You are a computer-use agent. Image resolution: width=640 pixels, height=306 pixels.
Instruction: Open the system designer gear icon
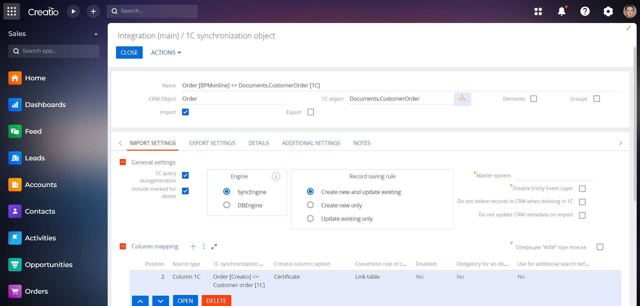(x=608, y=11)
